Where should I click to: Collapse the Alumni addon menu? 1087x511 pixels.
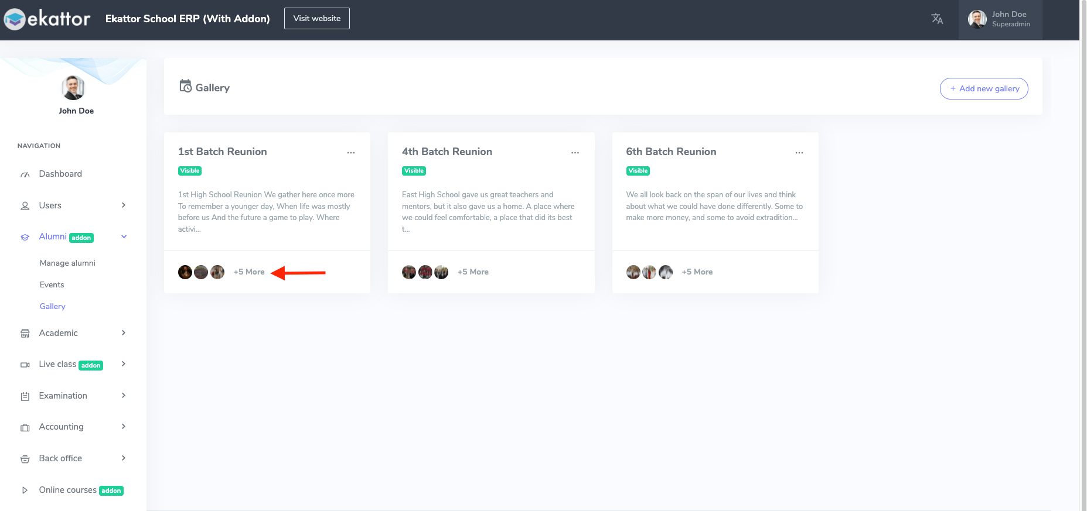point(124,236)
